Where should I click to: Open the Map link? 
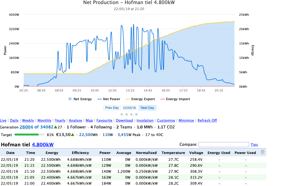tap(89, 121)
